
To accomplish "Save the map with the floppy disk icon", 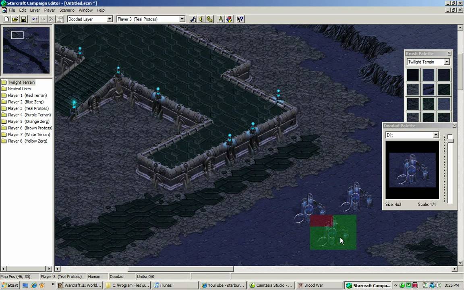I will [x=23, y=19].
